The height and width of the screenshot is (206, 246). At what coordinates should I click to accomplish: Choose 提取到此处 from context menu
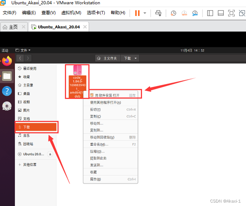(110, 158)
